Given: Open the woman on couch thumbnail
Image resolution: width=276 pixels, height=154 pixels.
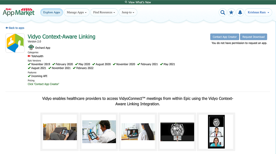Looking at the screenshot, I should click(x=60, y=132).
